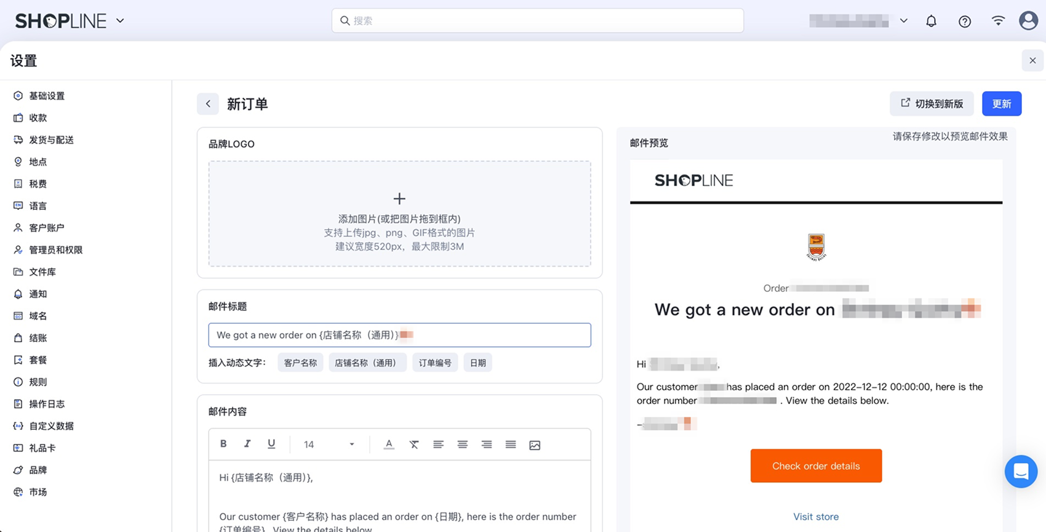The width and height of the screenshot is (1046, 532).
Task: Clear text formatting in editor
Action: click(x=414, y=445)
